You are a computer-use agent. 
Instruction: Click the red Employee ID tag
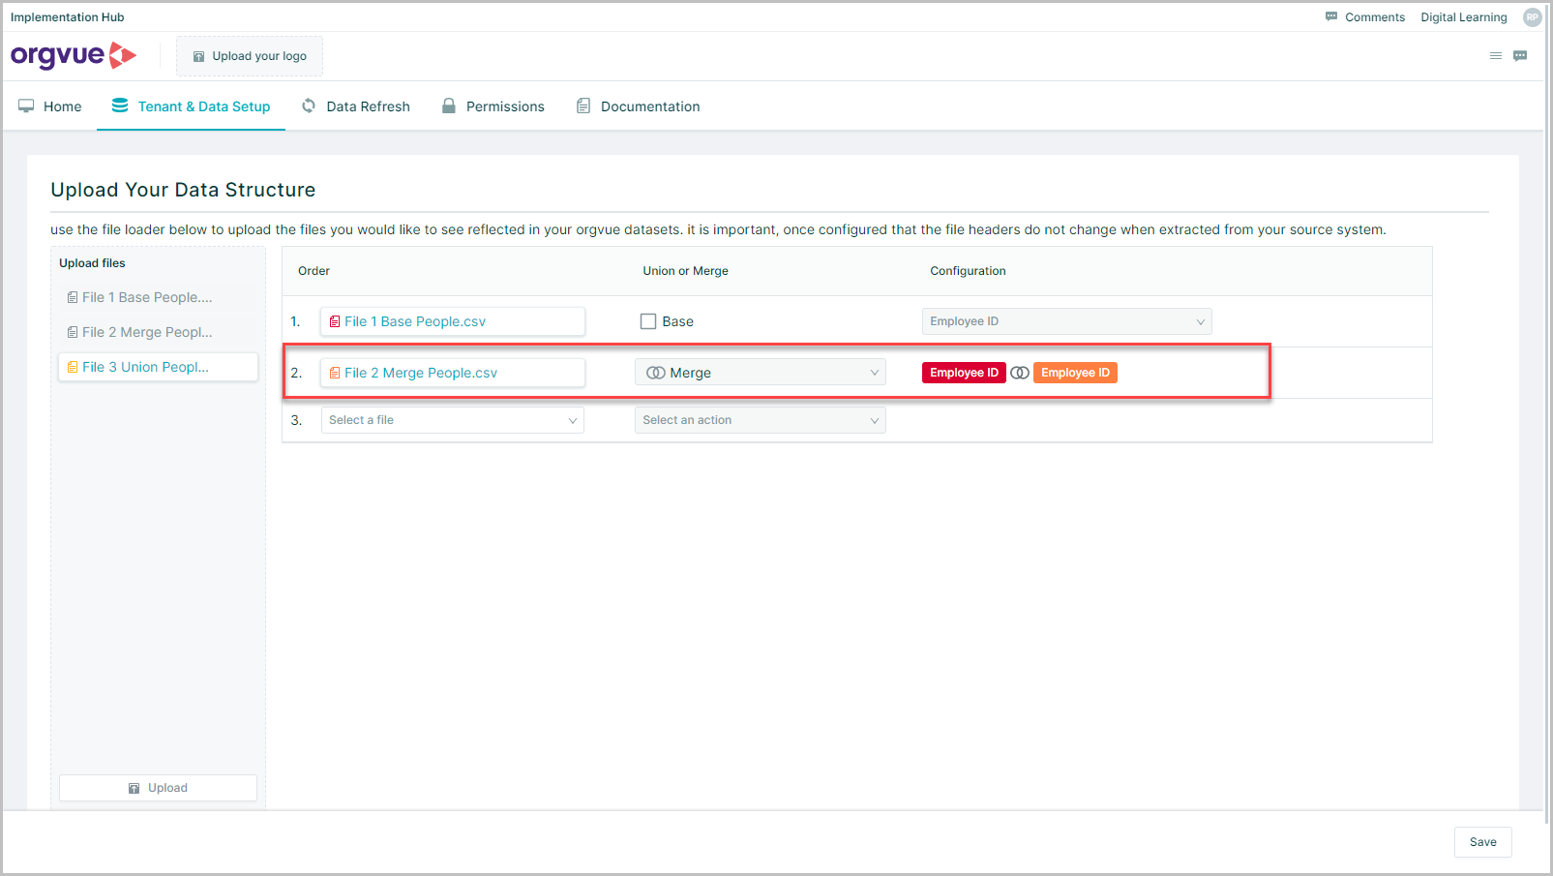pyautogui.click(x=964, y=373)
